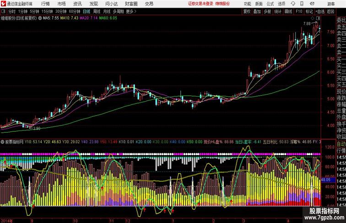Open the 行情 menu
The image size is (346, 223).
pyautogui.click(x=45, y=4)
